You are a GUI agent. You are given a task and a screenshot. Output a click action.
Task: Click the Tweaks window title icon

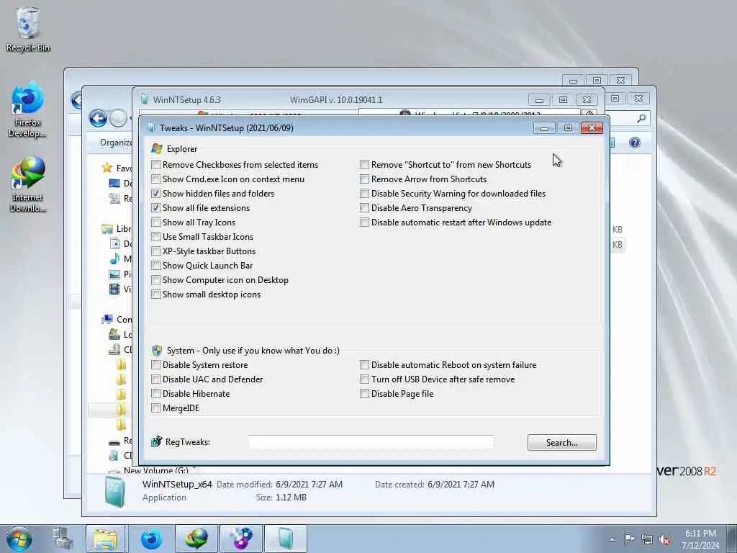point(150,127)
